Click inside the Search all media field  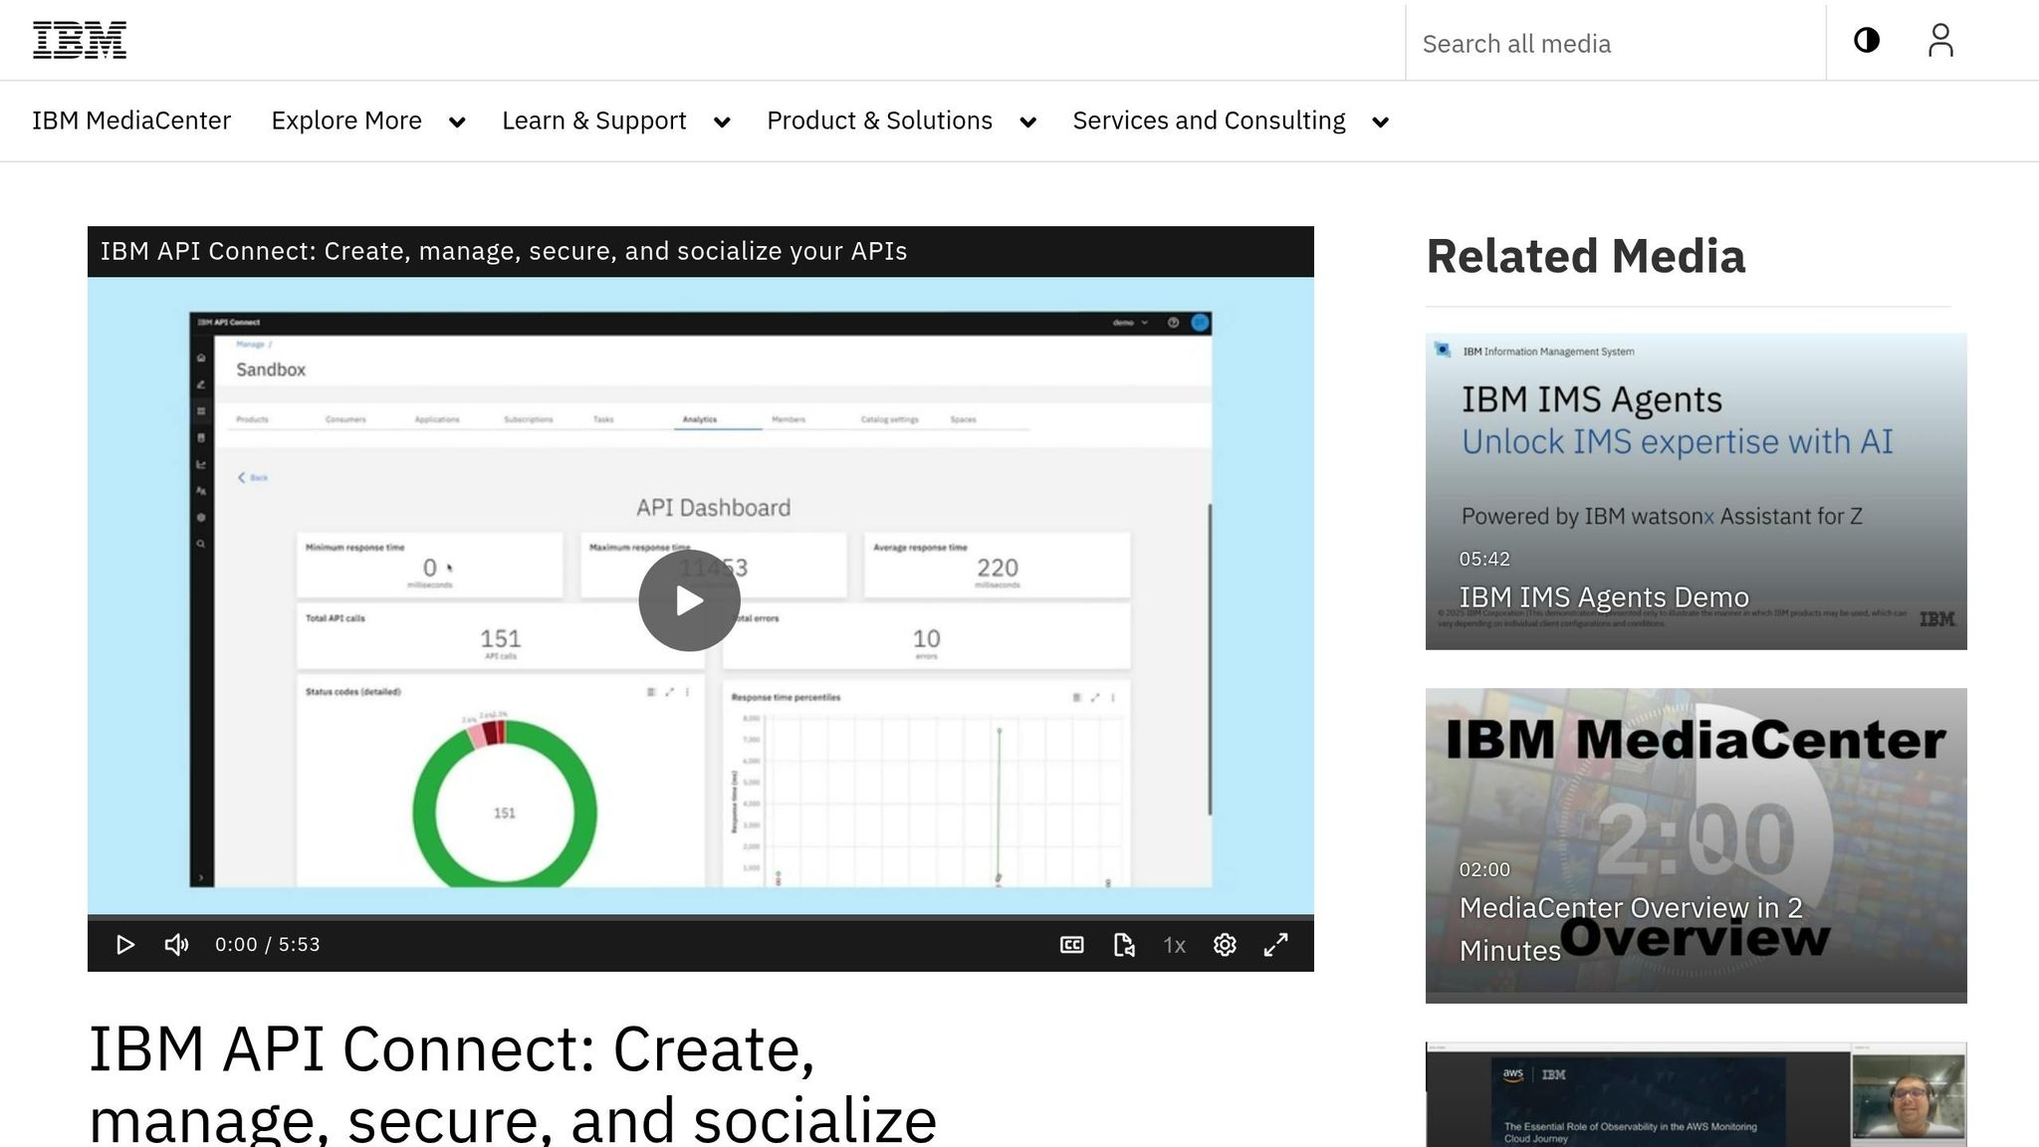[x=1613, y=43]
